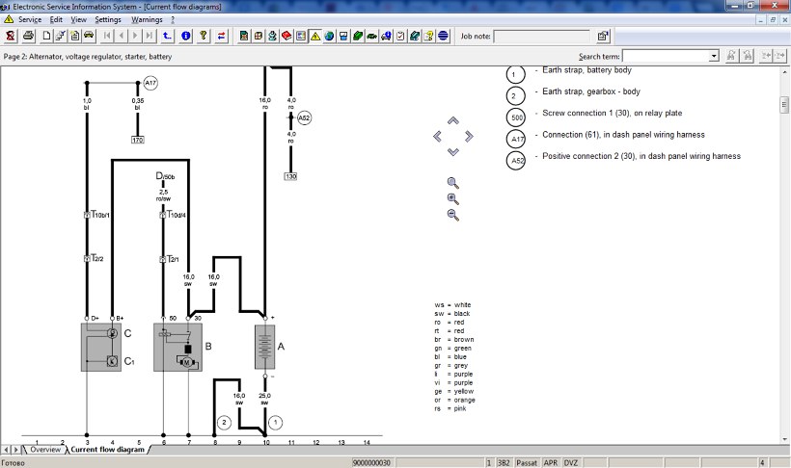Click the 'Page 2: Alternator, voltage regulator' title
Viewport: 791px width, 468px height.
[88, 57]
